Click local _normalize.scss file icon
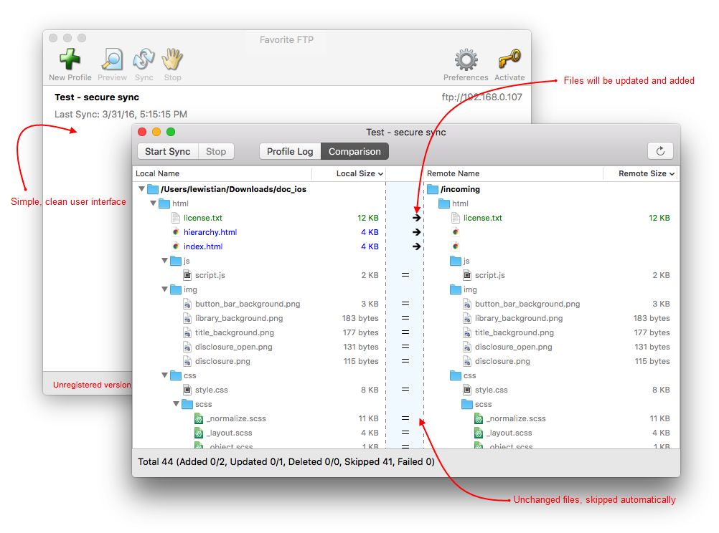This screenshot has width=719, height=533. tap(199, 418)
